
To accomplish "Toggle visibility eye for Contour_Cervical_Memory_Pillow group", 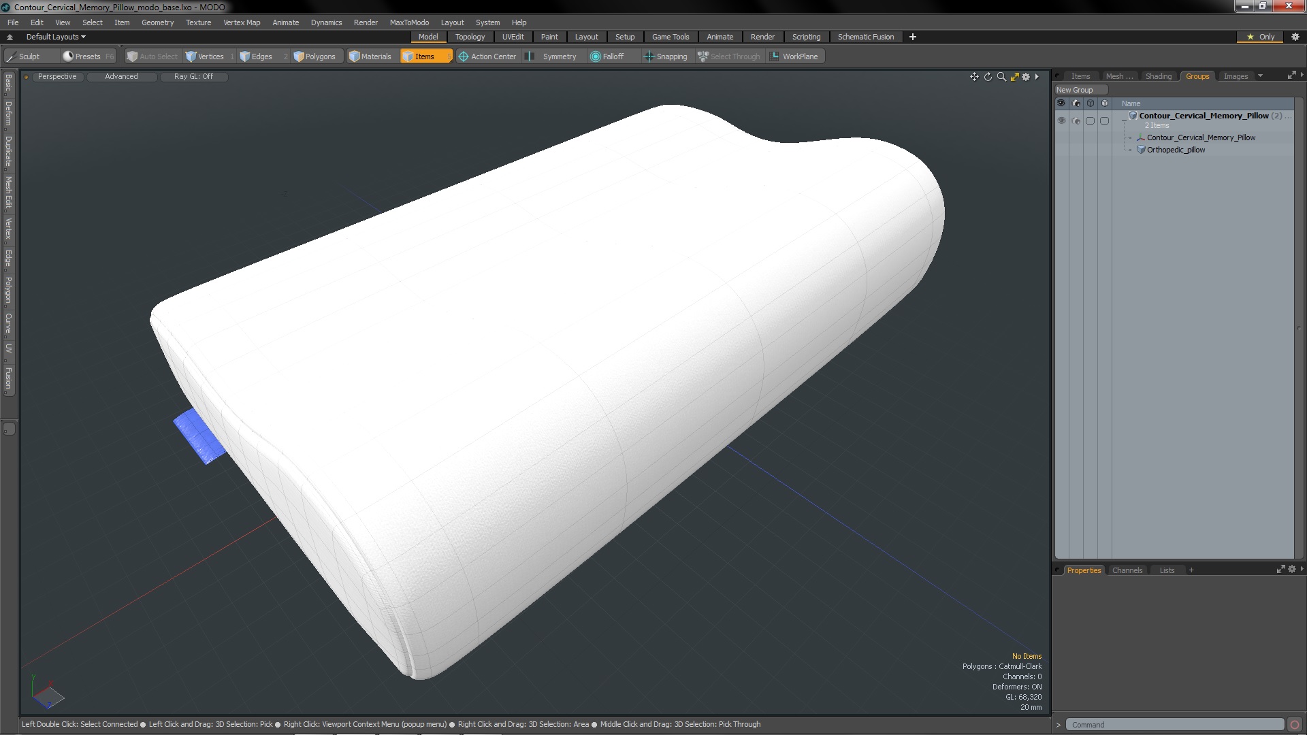I will point(1061,120).
